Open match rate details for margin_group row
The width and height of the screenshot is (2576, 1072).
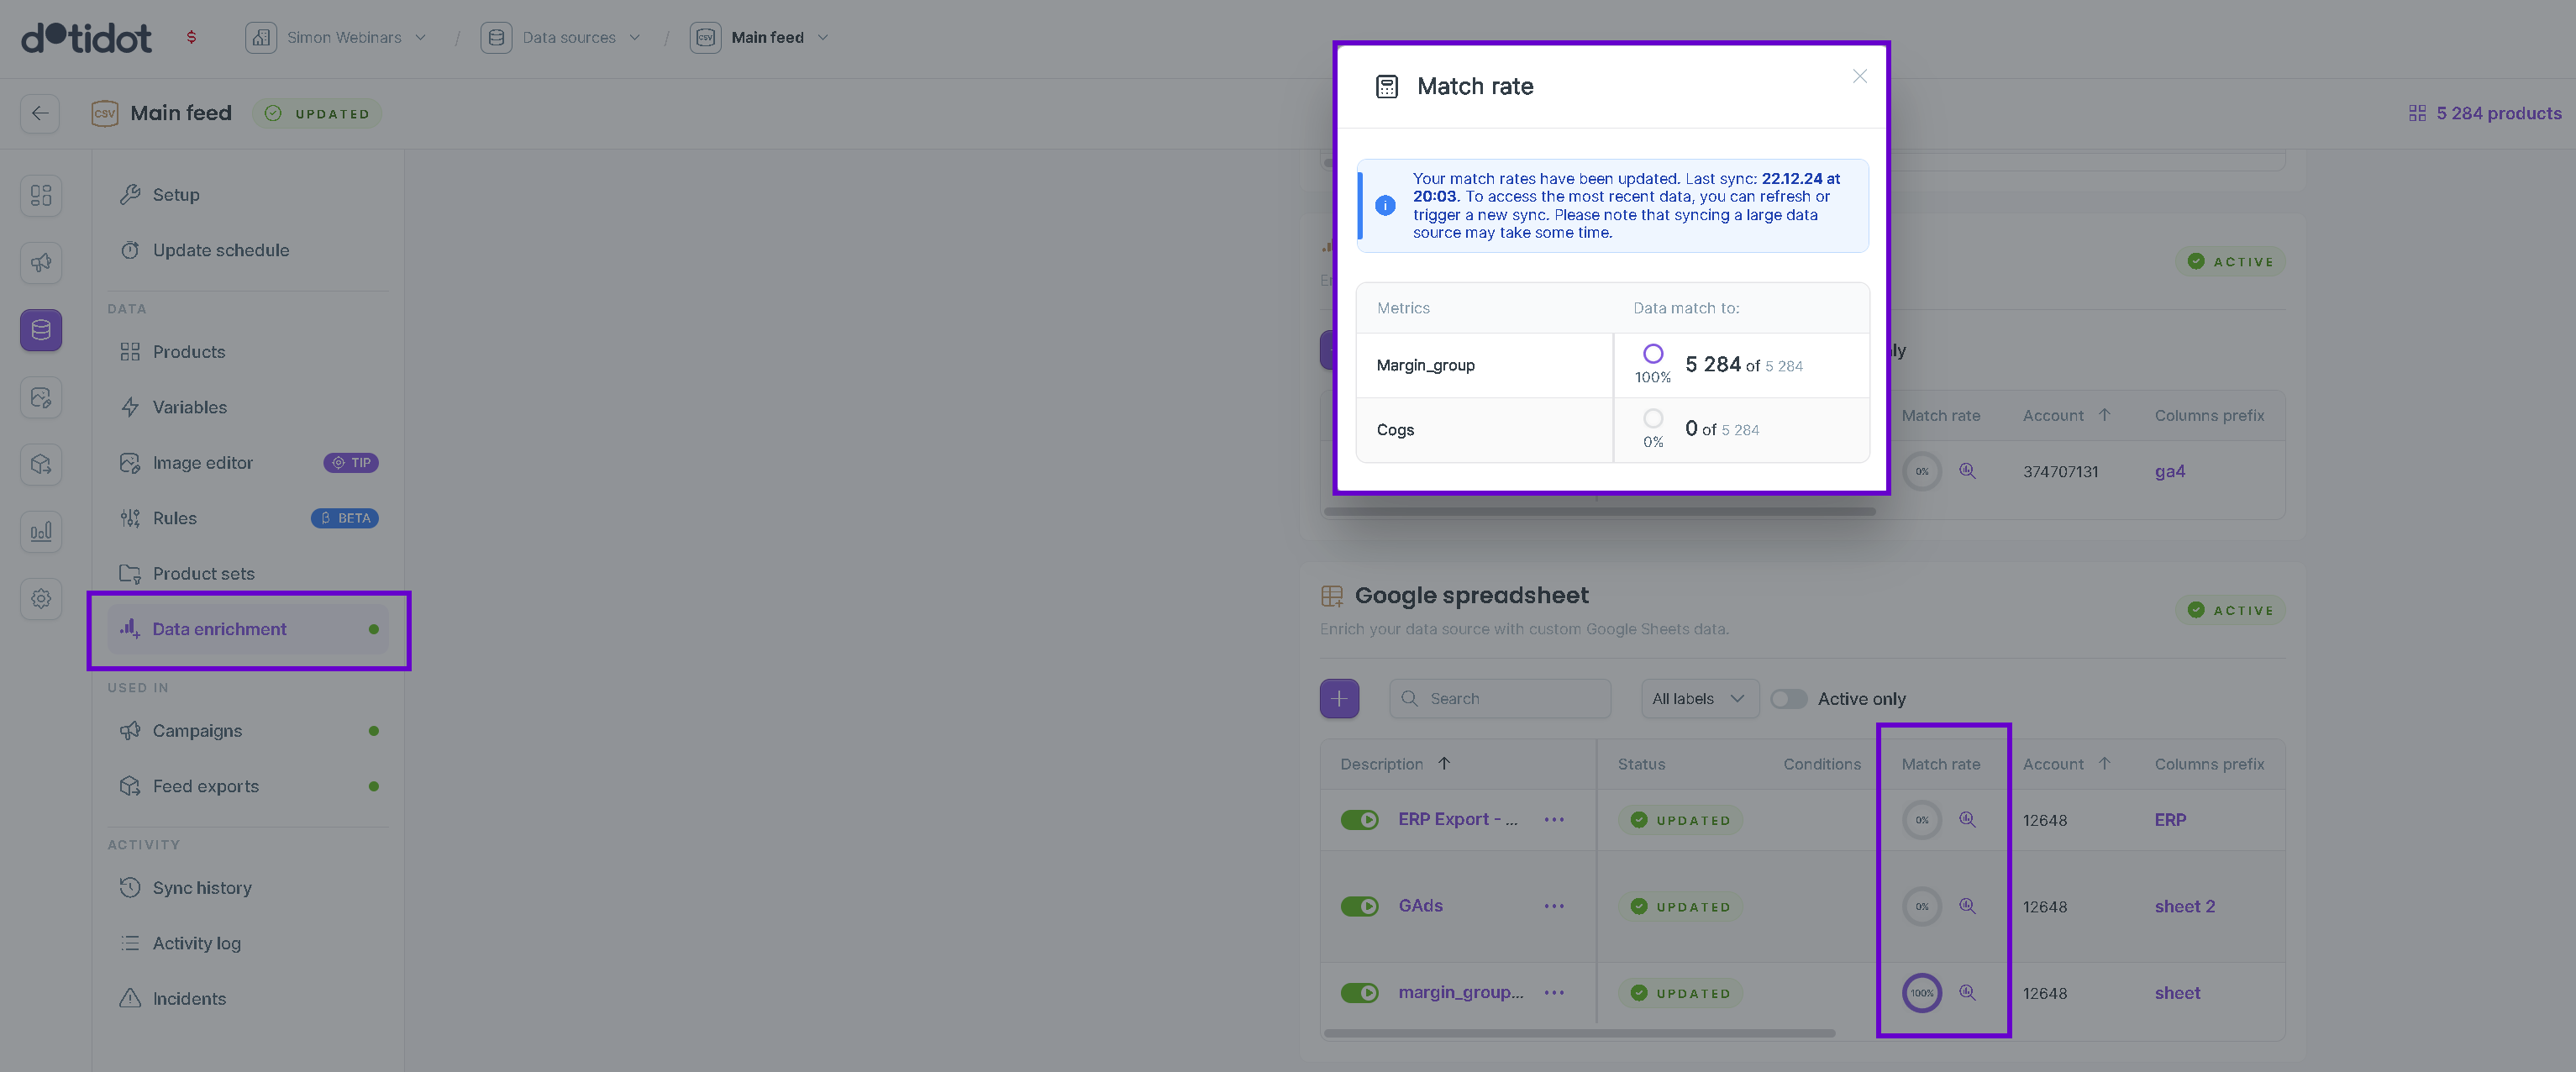click(1967, 993)
